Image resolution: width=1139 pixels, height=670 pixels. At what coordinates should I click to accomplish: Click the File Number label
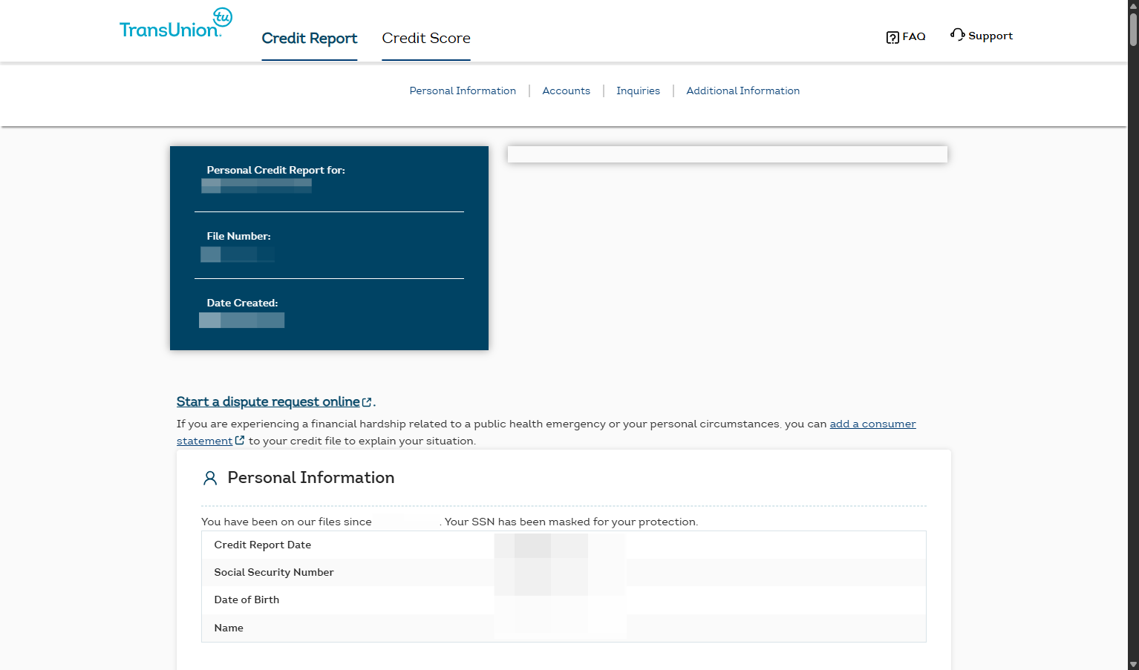pos(238,236)
